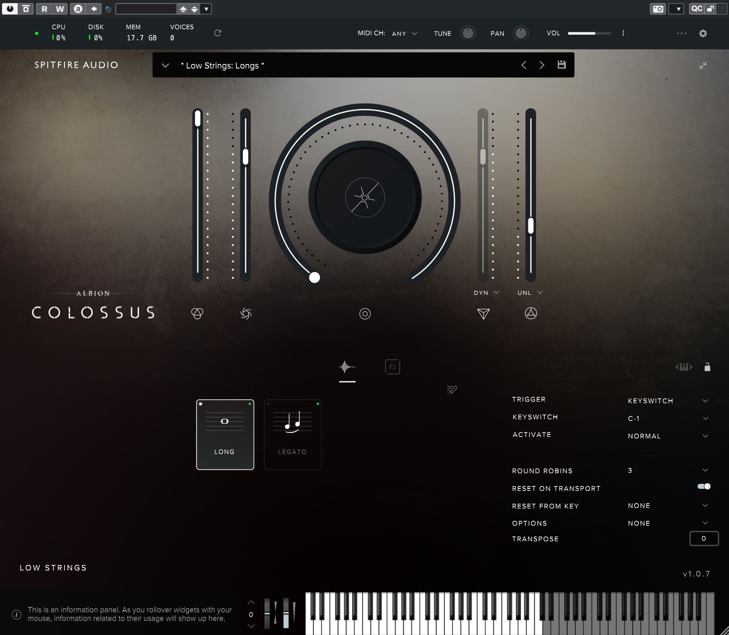729x635 pixels.
Task: Toggle the Write automation W button
Action: (59, 9)
